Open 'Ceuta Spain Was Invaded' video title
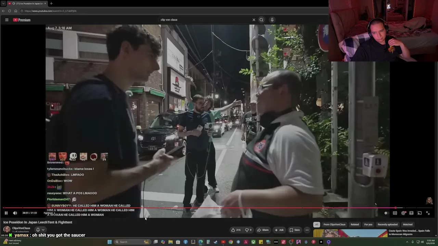The image size is (438, 246). [409, 232]
